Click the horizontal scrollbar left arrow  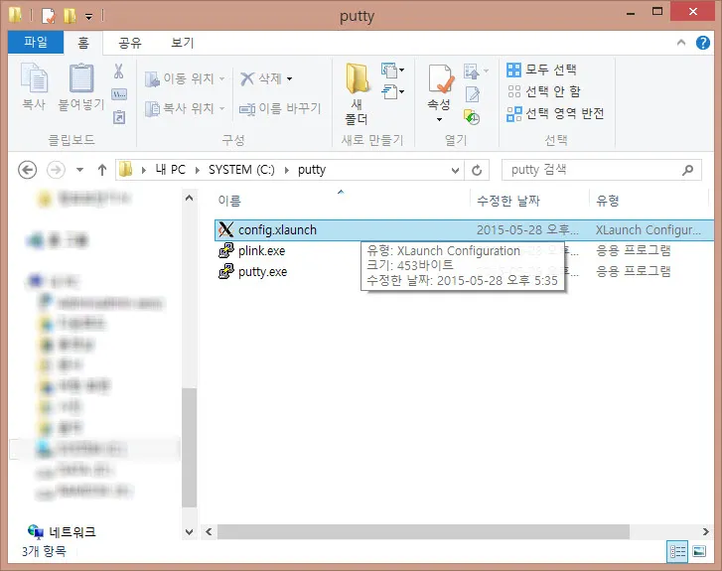[x=209, y=532]
